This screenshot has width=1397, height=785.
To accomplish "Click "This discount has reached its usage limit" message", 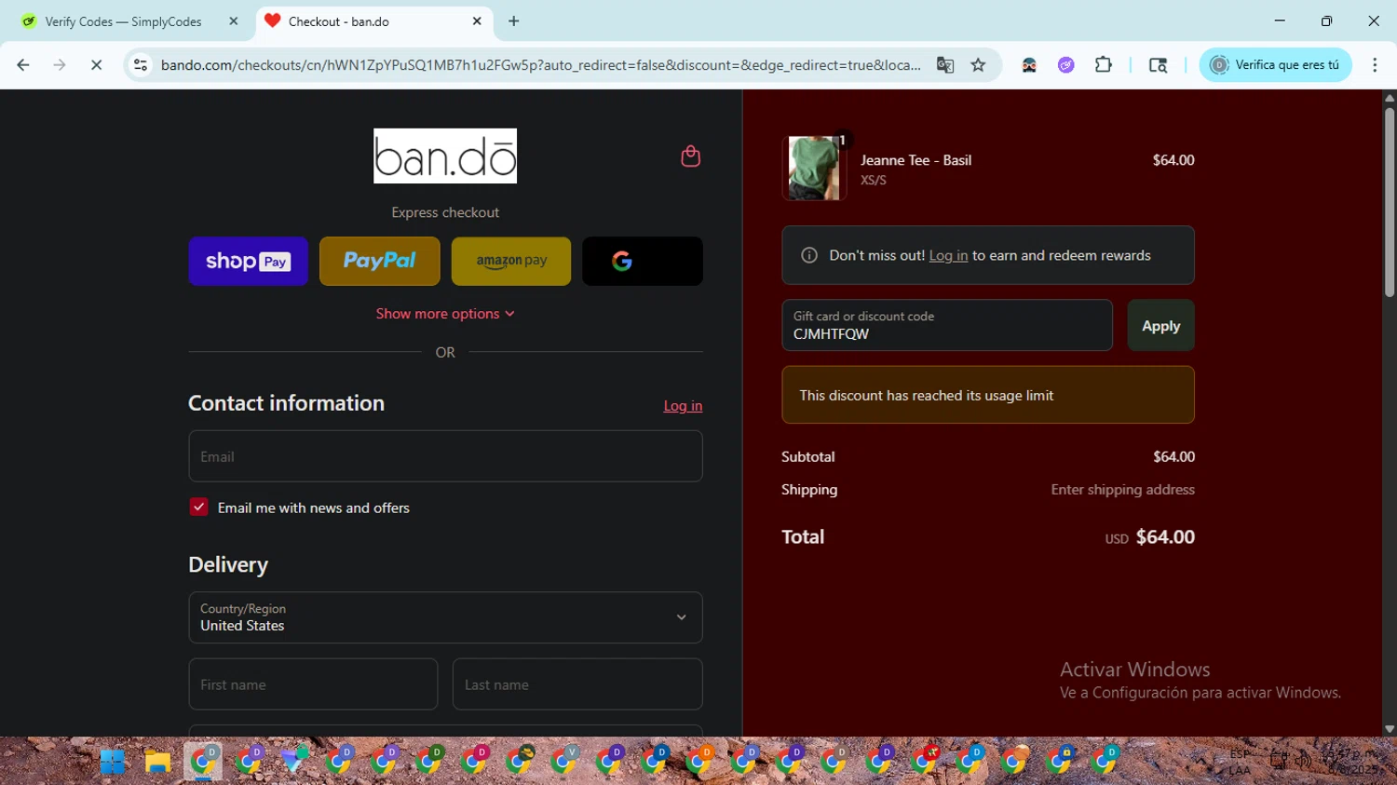I will pyautogui.click(x=926, y=395).
